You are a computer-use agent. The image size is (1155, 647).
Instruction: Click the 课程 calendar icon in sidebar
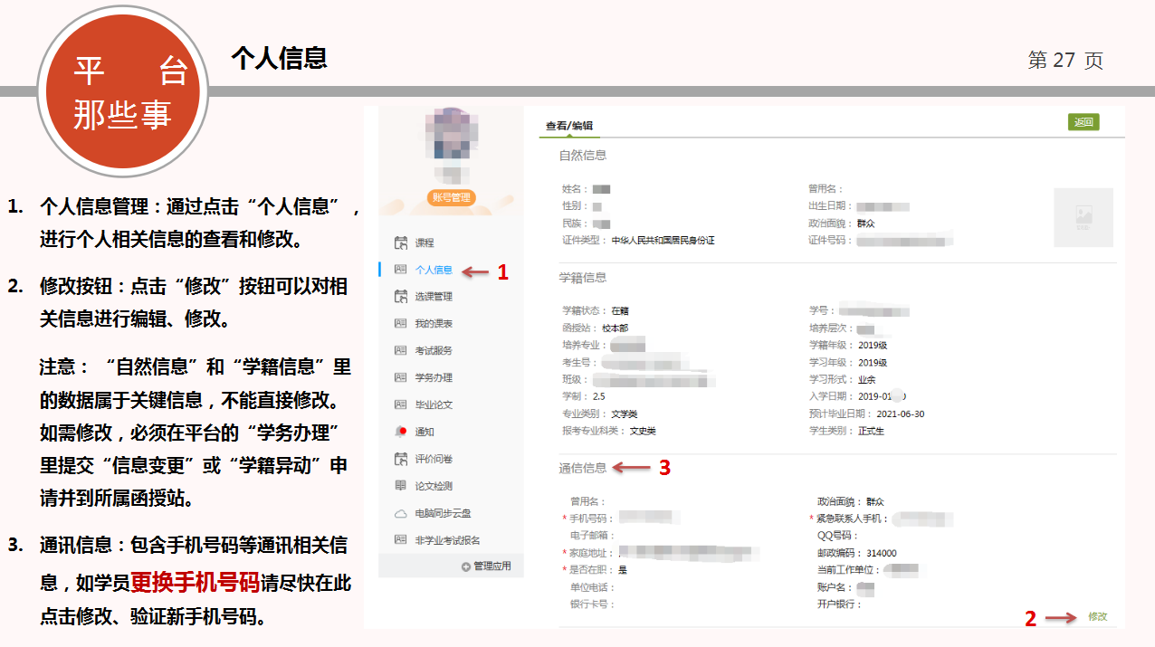click(401, 243)
